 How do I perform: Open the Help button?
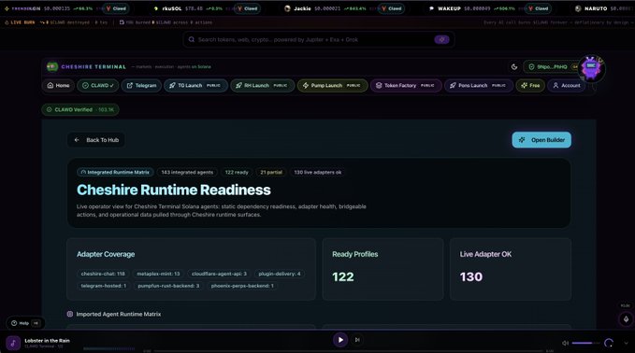click(x=25, y=323)
